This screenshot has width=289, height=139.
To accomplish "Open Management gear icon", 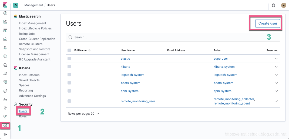I will (x=5, y=126).
